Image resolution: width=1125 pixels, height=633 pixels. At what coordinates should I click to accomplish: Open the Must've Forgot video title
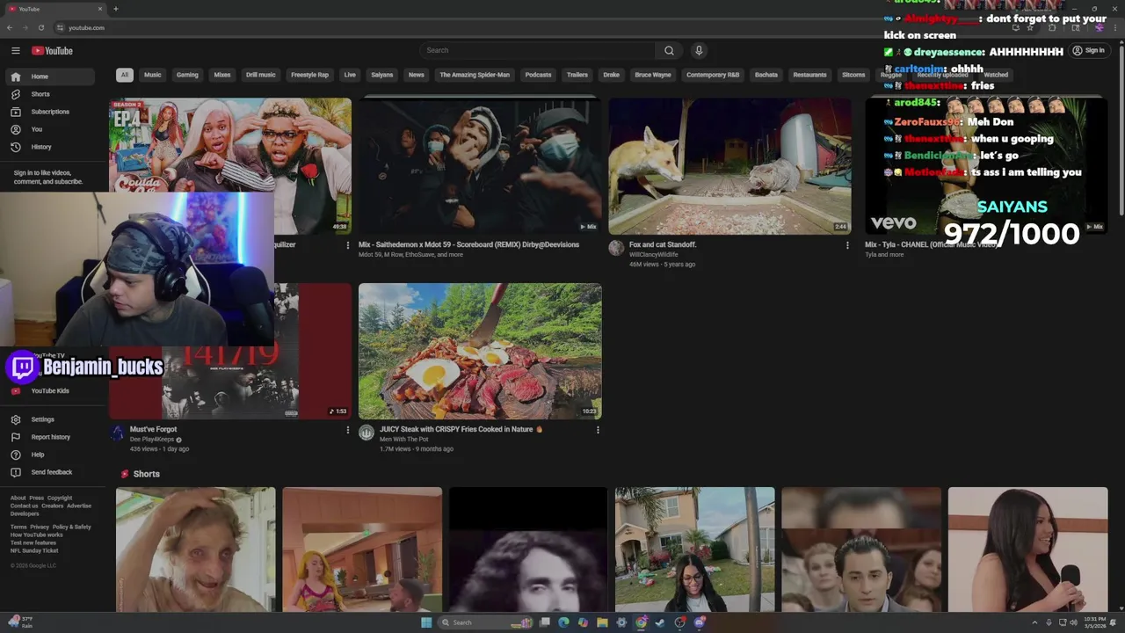pos(153,430)
